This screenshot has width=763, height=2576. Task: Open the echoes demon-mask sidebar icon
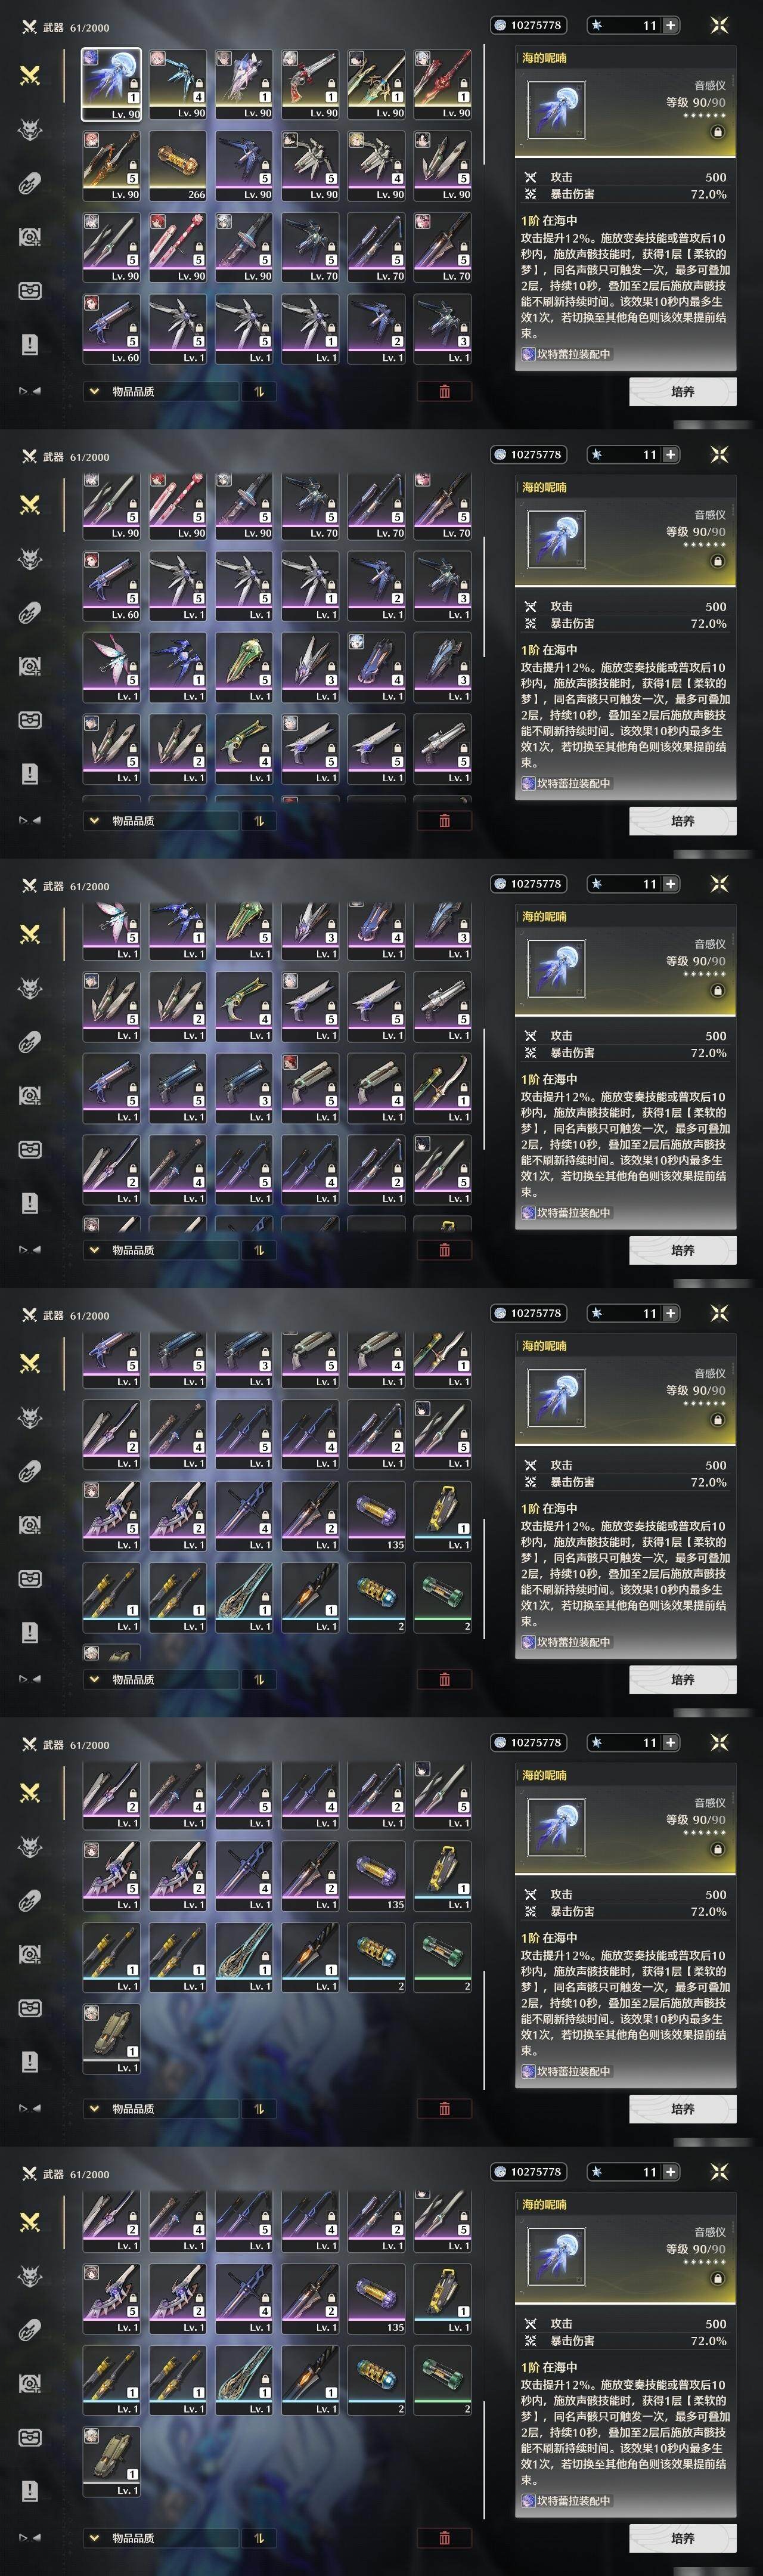(x=30, y=129)
